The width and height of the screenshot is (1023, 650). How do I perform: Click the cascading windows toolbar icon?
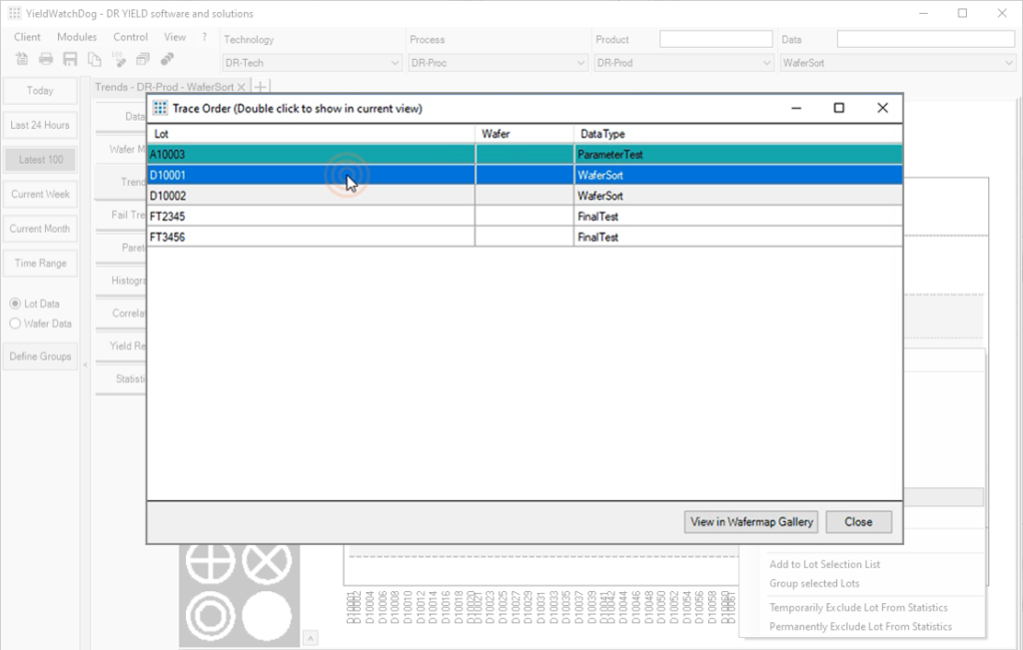click(x=143, y=59)
